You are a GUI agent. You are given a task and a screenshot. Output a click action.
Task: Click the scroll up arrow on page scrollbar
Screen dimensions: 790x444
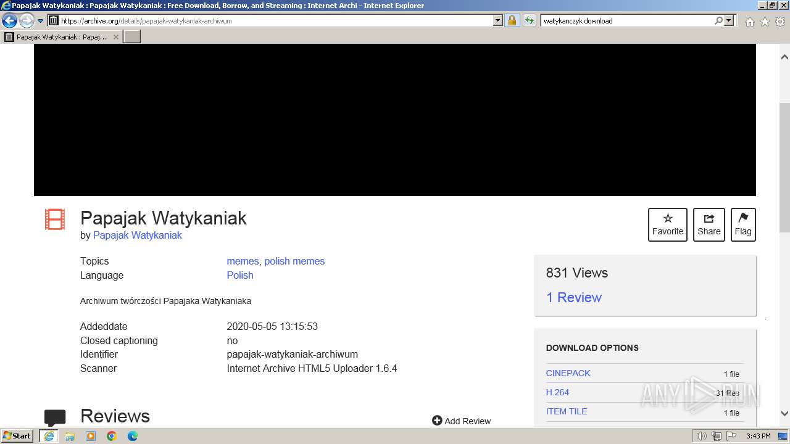(x=784, y=57)
